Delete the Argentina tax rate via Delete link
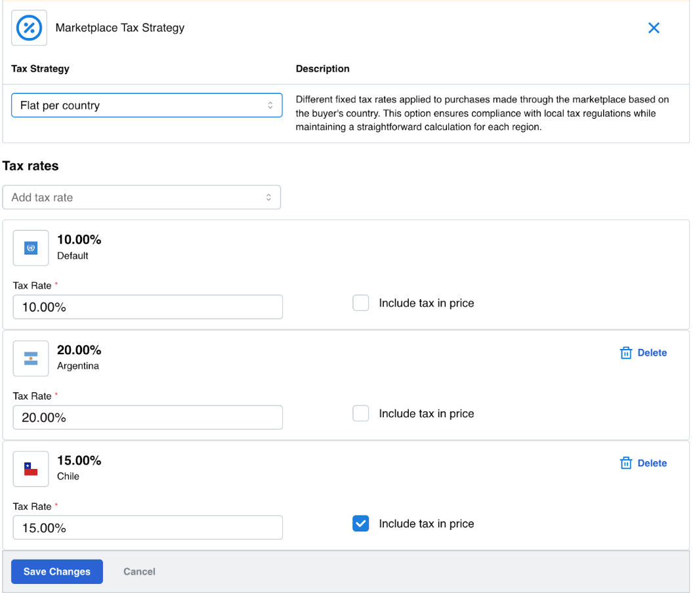Viewport: 693px width, 593px height. coord(652,353)
